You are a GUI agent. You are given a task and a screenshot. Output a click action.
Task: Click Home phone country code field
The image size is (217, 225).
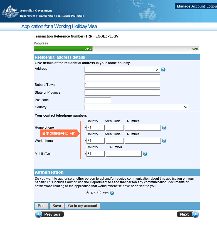[x=95, y=127]
